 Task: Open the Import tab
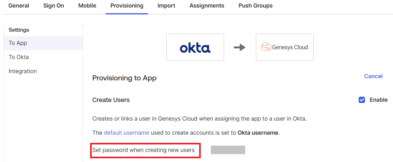166,6
